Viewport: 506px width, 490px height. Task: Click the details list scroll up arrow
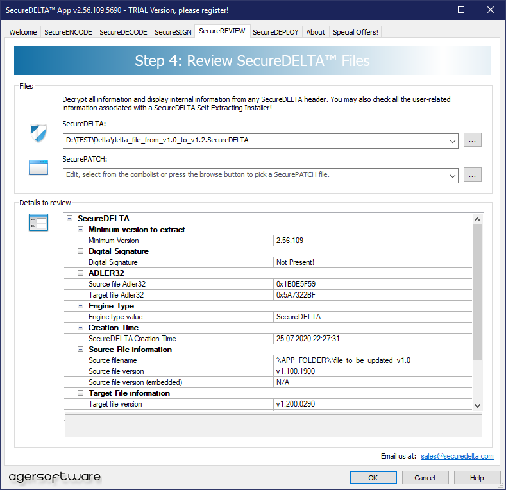(x=478, y=219)
